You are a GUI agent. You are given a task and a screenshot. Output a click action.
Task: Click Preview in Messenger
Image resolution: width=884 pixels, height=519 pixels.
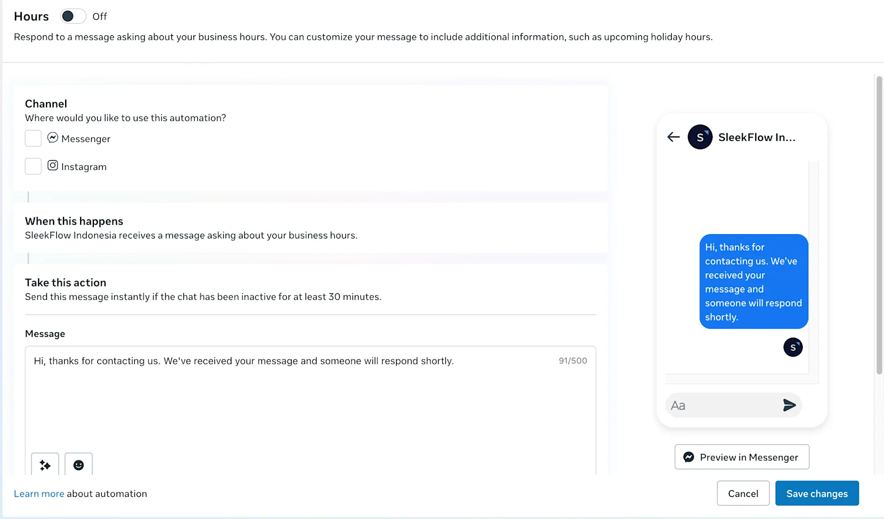click(x=741, y=457)
